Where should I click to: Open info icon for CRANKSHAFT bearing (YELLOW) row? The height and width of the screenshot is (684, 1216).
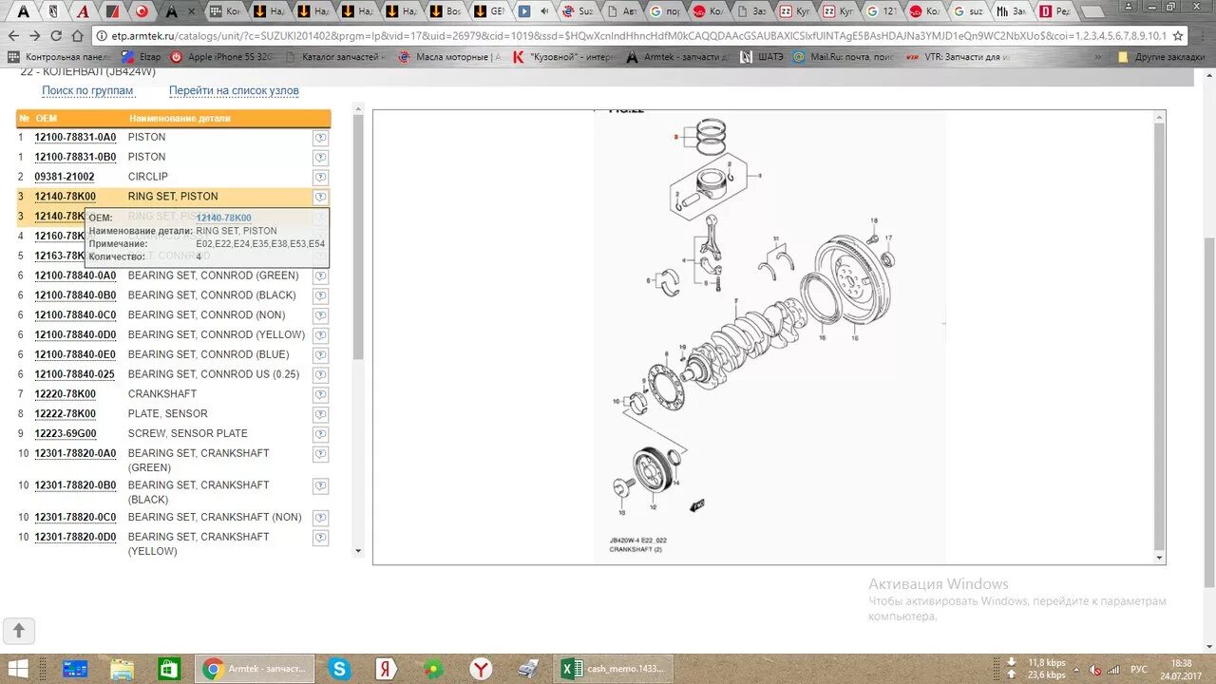point(321,539)
